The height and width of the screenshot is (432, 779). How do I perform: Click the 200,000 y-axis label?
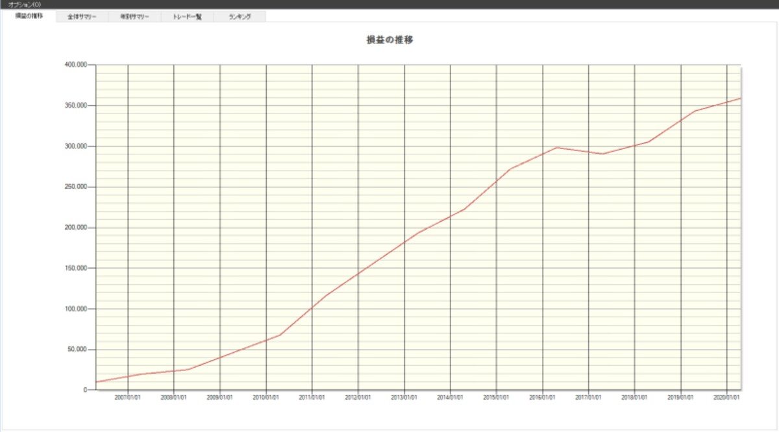[x=75, y=228]
